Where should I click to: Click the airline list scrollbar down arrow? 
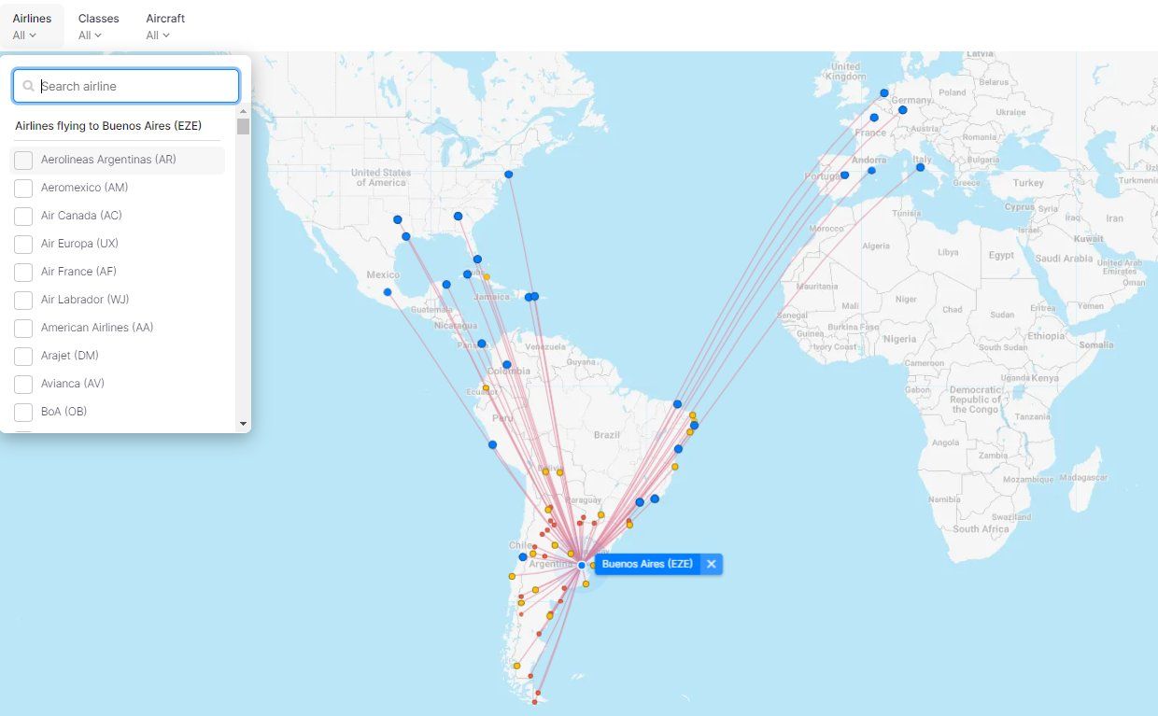(244, 424)
